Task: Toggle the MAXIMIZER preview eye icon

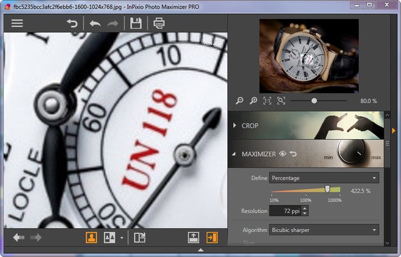Action: (x=283, y=154)
